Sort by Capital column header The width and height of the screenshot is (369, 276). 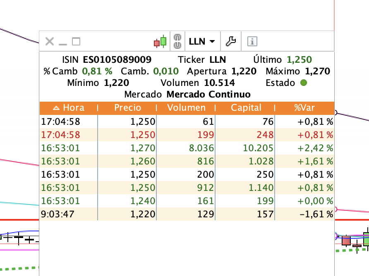point(245,108)
